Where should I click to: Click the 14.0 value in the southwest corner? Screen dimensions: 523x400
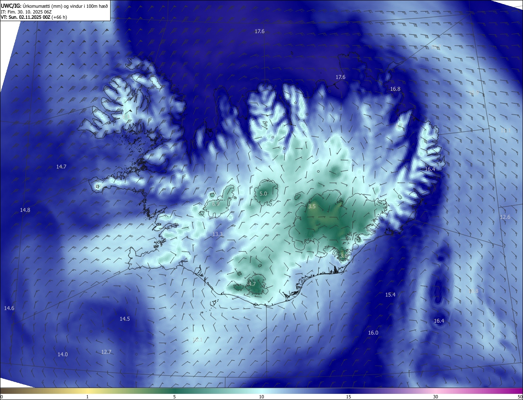[63, 354]
